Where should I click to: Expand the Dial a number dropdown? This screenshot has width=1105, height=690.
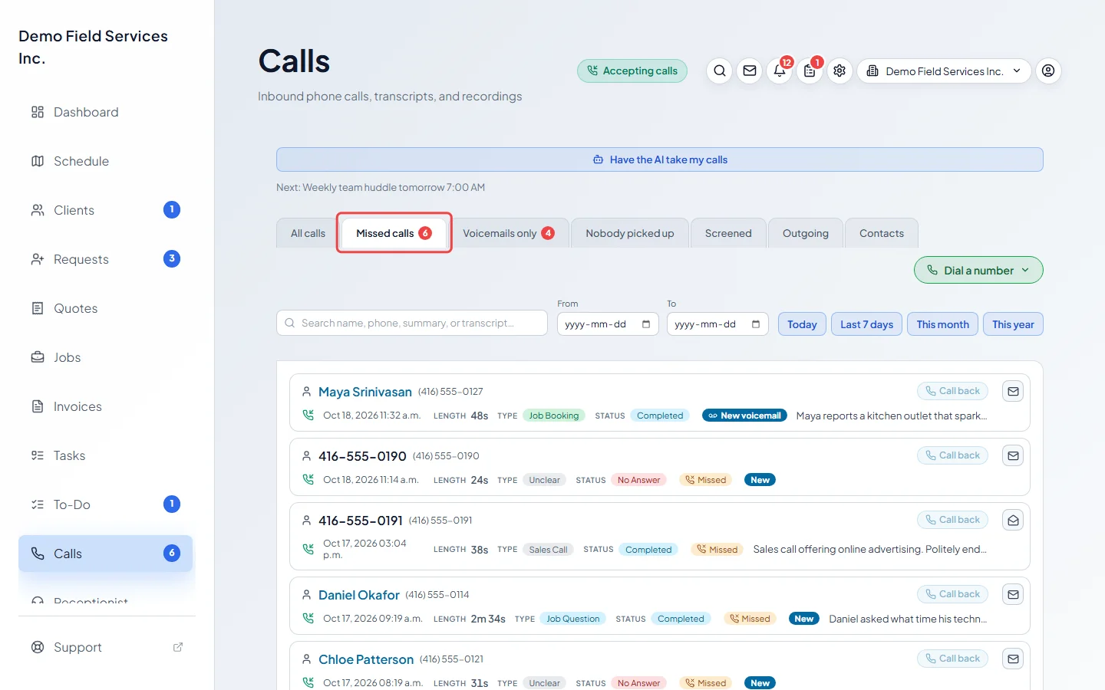[x=978, y=270]
